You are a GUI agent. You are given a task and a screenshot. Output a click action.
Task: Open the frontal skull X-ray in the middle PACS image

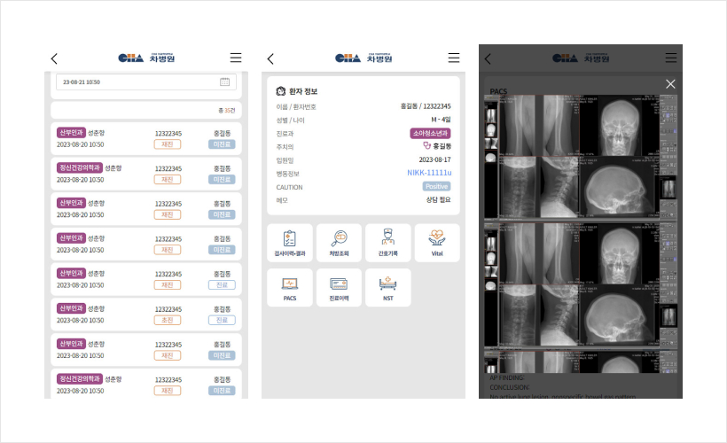click(x=620, y=253)
